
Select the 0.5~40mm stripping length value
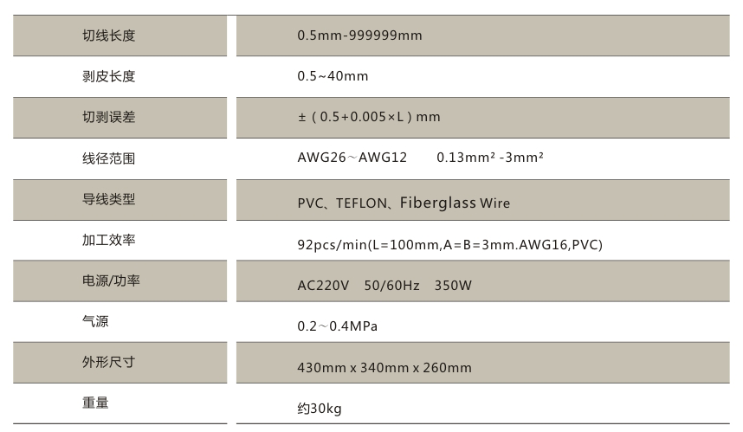tap(333, 76)
